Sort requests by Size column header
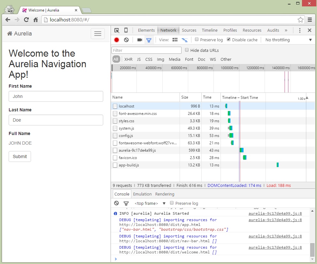Screen dimensions: 317x264 coord(190,97)
